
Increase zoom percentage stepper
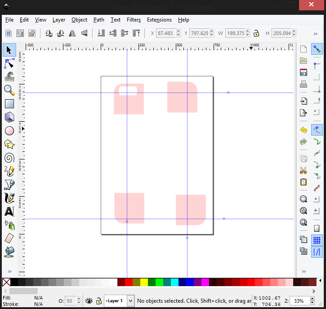pos(312,299)
